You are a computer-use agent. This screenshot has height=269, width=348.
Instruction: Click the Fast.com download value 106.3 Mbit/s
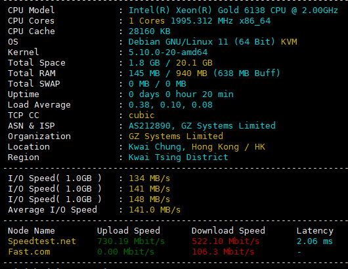[x=223, y=252]
